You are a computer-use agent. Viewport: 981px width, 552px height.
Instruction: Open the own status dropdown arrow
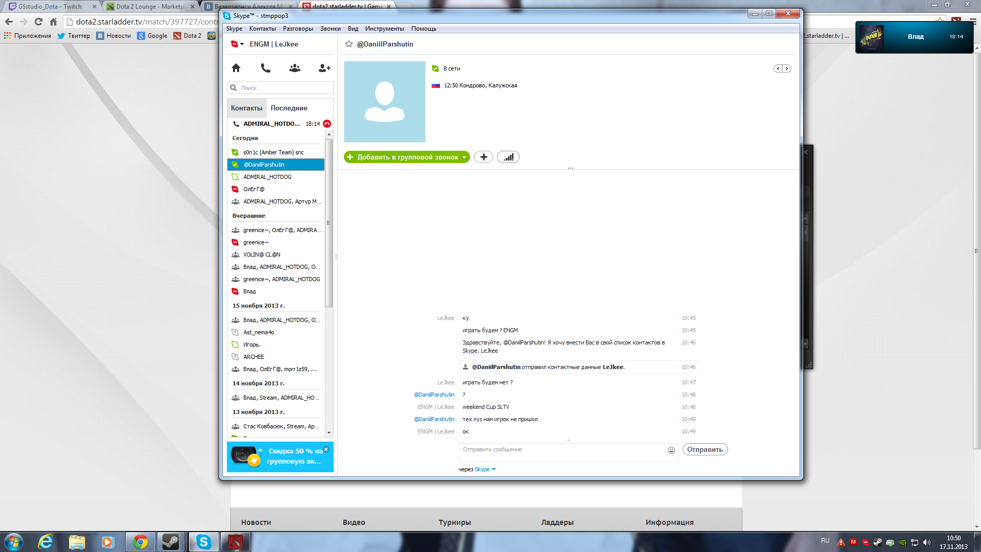tap(242, 44)
